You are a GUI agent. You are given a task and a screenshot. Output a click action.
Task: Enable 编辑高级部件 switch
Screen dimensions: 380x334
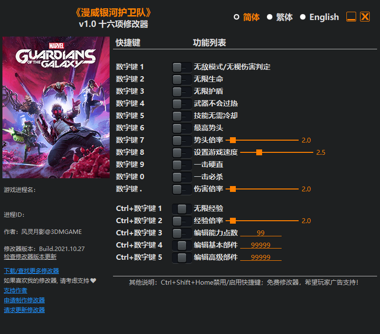[x=182, y=258]
